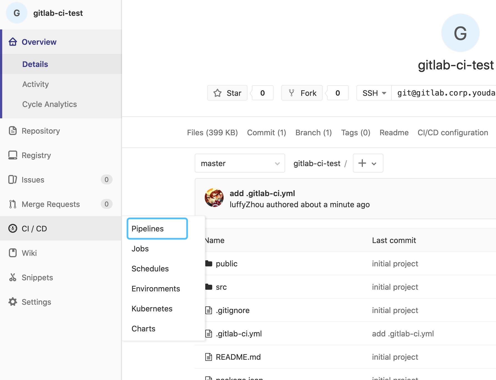Image resolution: width=496 pixels, height=380 pixels.
Task: Open the src folder
Action: coord(221,287)
